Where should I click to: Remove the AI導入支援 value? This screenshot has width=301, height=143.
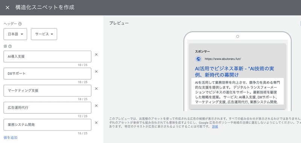[96, 54]
